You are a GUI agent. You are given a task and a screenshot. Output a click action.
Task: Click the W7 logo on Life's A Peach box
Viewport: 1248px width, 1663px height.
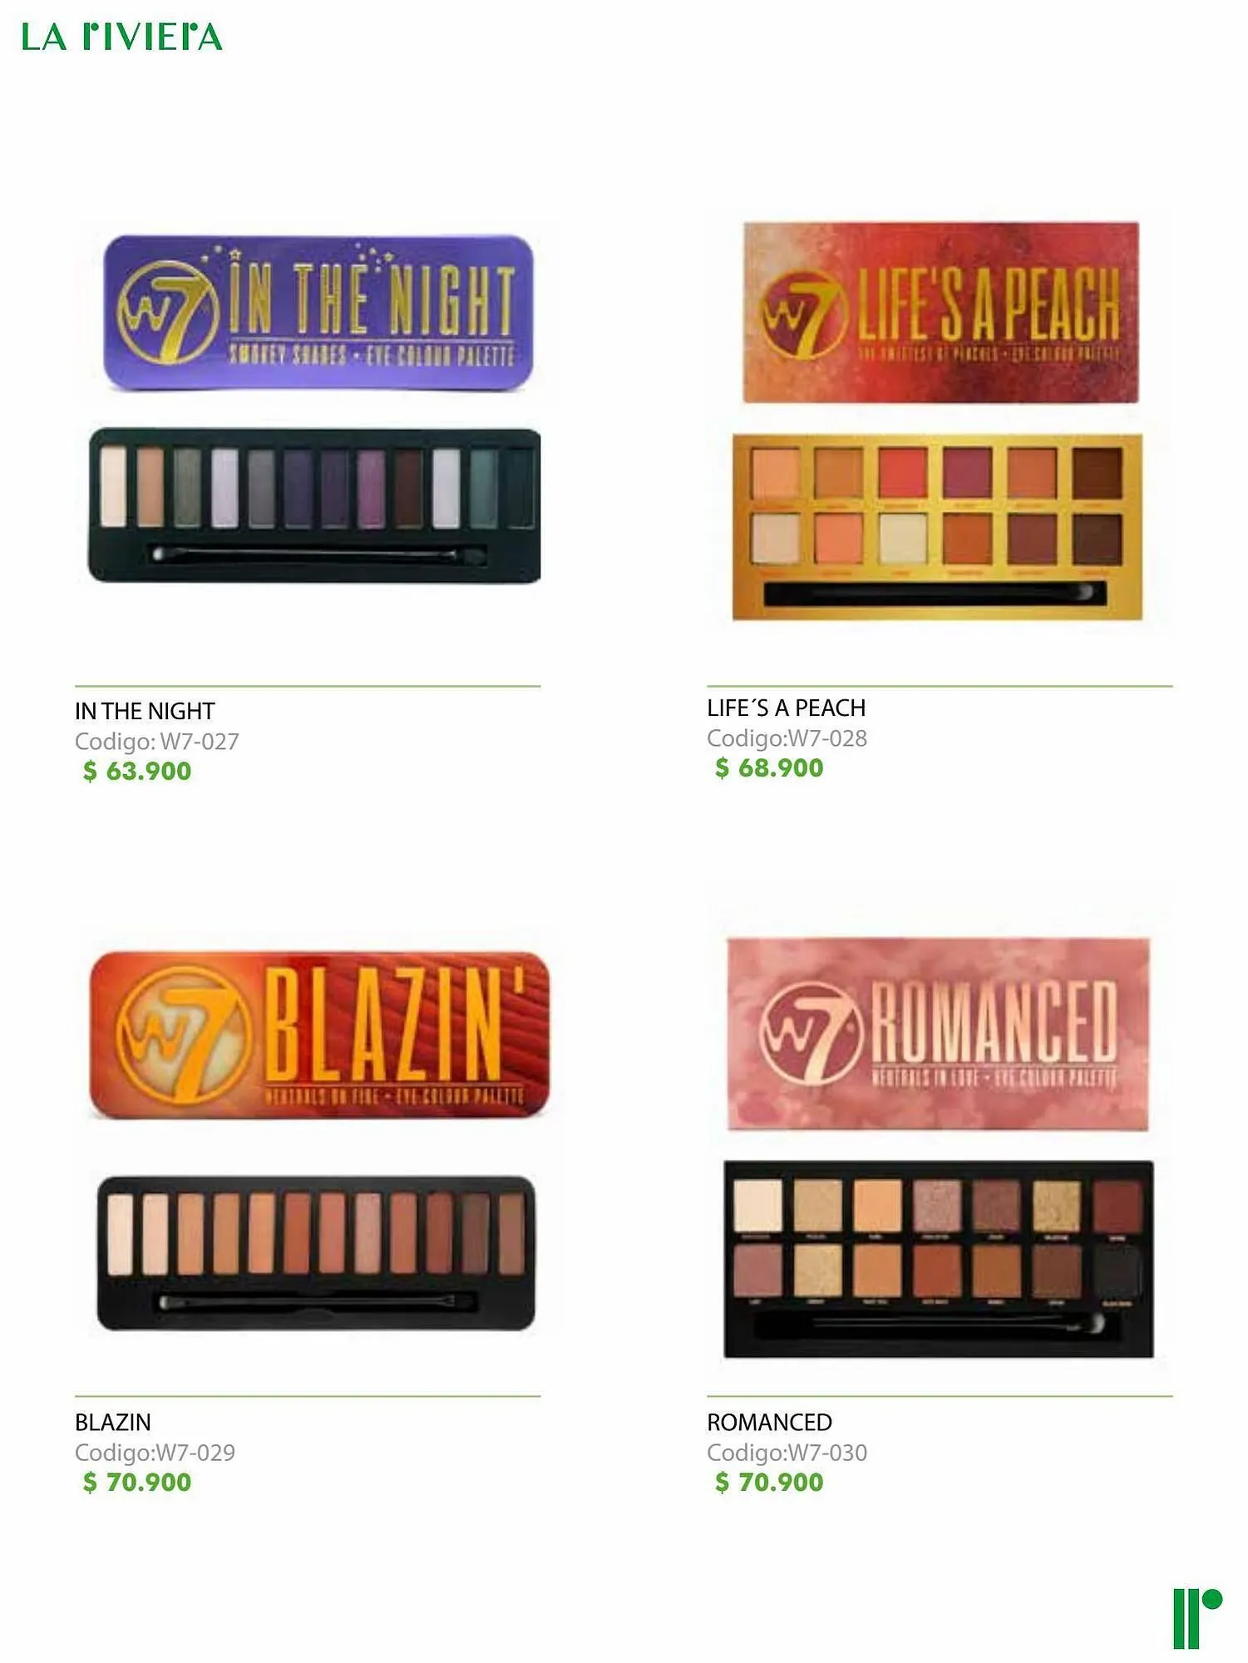click(x=802, y=313)
